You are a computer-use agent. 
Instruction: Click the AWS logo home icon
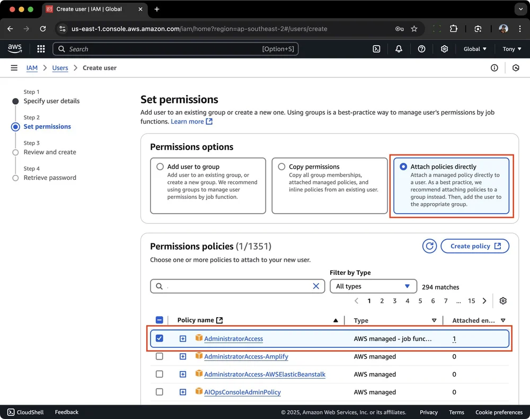pyautogui.click(x=15, y=49)
